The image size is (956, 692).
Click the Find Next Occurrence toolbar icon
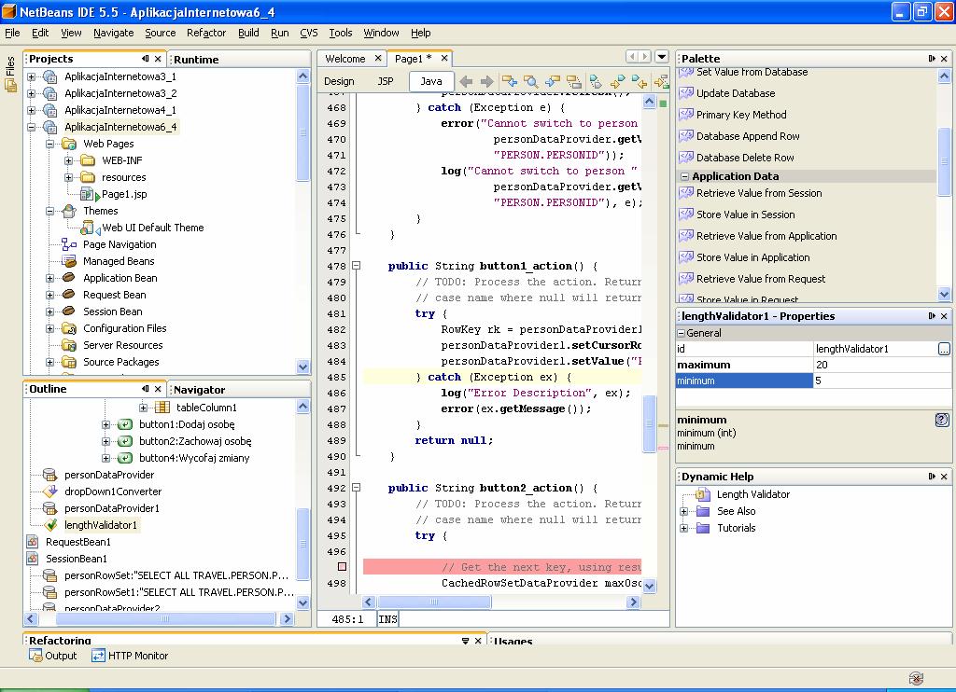(x=553, y=81)
